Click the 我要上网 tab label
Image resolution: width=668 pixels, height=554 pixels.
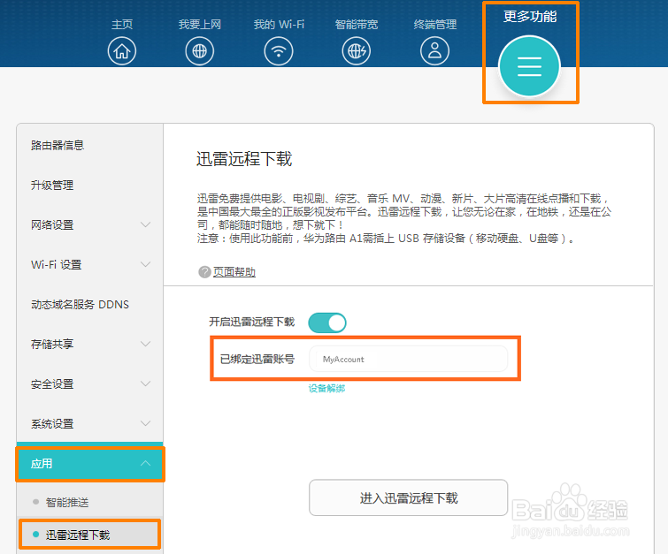[199, 24]
